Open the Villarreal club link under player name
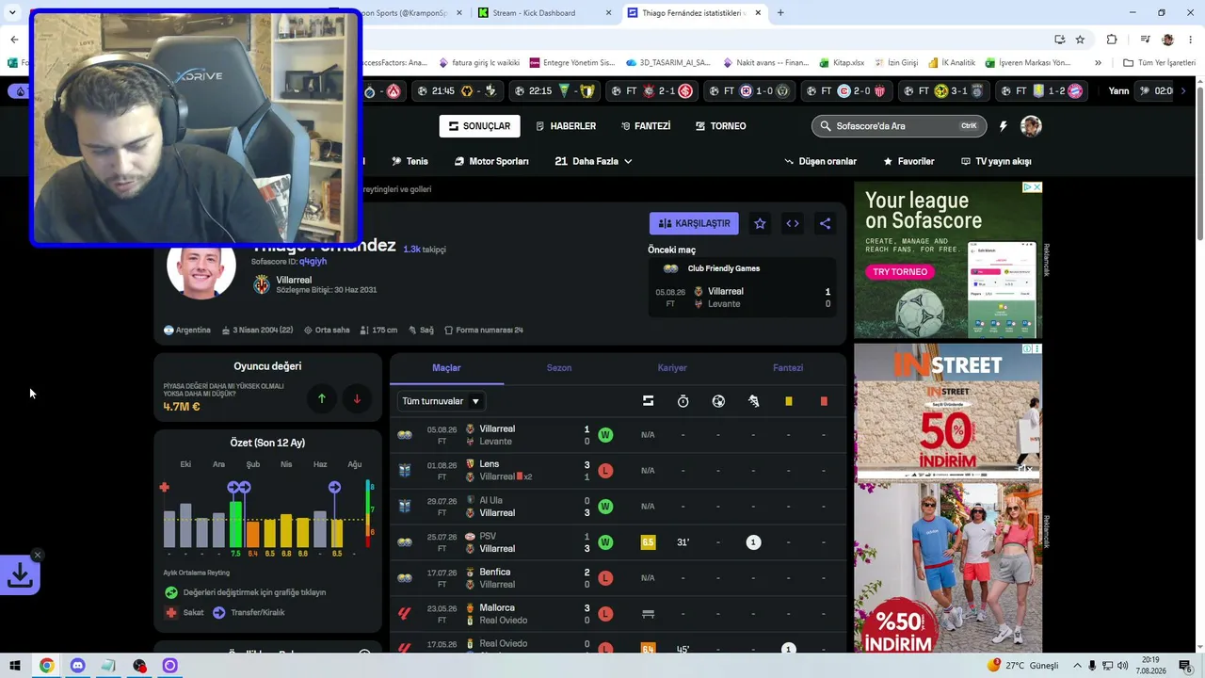The height and width of the screenshot is (678, 1205). coord(294,280)
